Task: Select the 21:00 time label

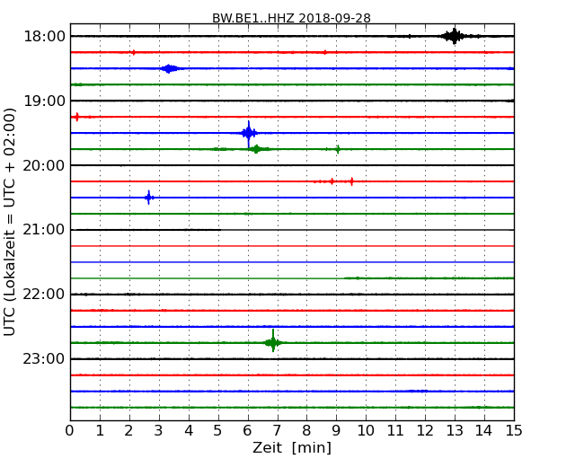Action: click(x=44, y=230)
